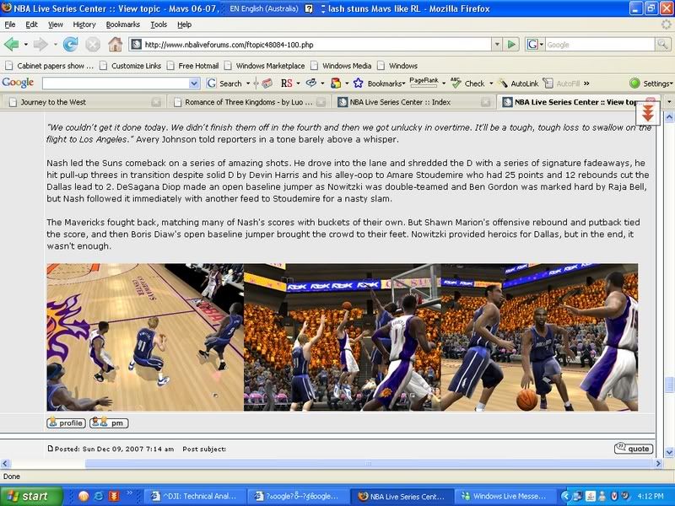Click the vertical scrollbar down arrow
This screenshot has width=675, height=506.
[x=669, y=452]
